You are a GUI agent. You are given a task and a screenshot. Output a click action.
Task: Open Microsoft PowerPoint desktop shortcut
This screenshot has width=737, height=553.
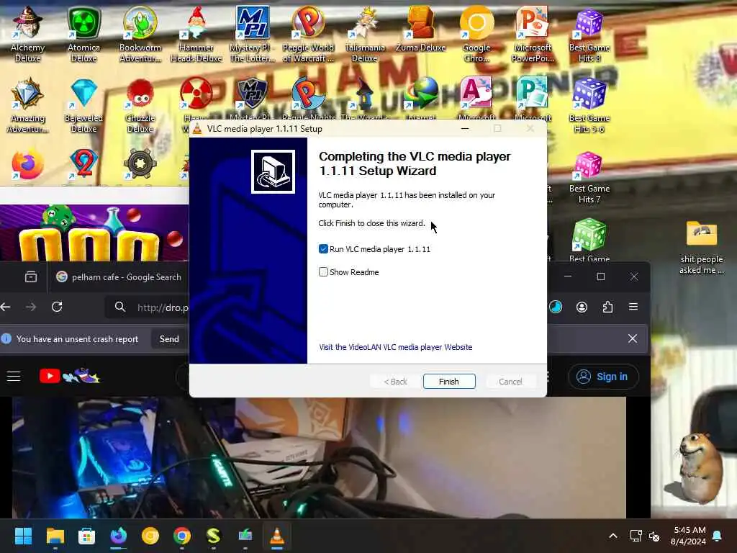click(x=533, y=35)
